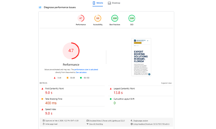Expand the Largest Contentful Paint metric

tap(124, 89)
